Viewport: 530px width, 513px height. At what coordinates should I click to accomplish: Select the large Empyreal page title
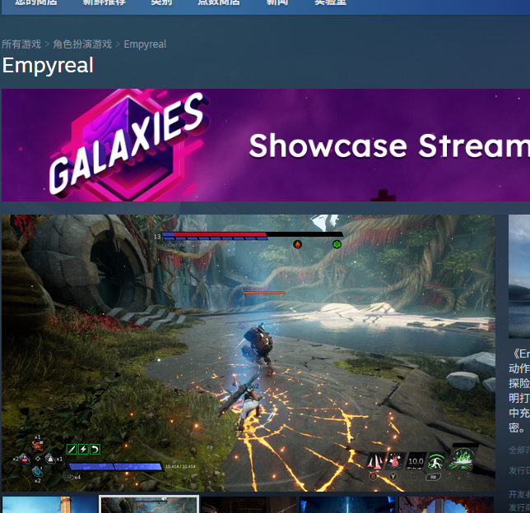pos(48,65)
